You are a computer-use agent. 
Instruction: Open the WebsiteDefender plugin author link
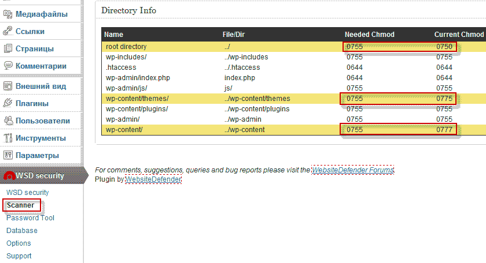[153, 179]
